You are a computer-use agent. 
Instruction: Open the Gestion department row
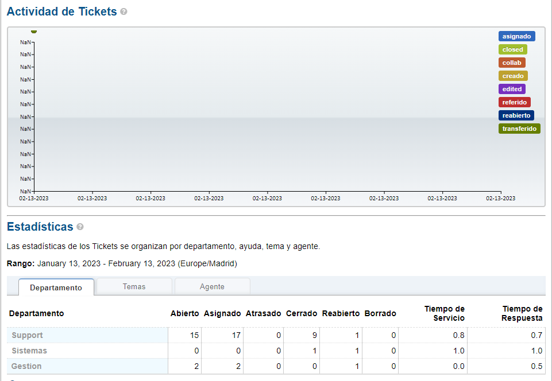(x=26, y=366)
